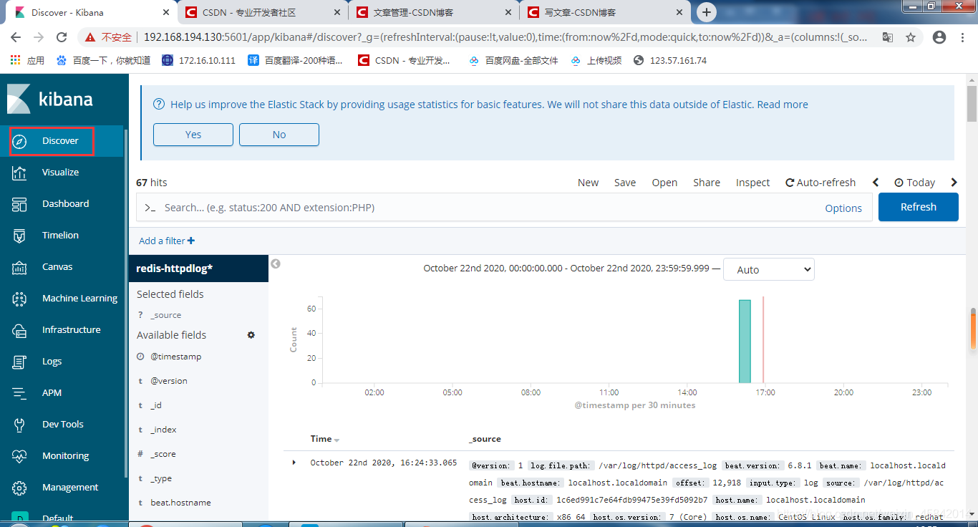Open the Dashboard sidebar icon
Screen dimensions: 978x527
click(x=20, y=204)
